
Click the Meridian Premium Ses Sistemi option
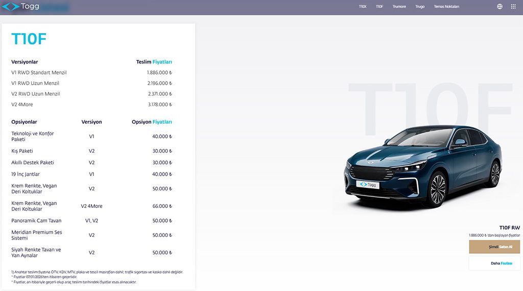click(x=37, y=235)
